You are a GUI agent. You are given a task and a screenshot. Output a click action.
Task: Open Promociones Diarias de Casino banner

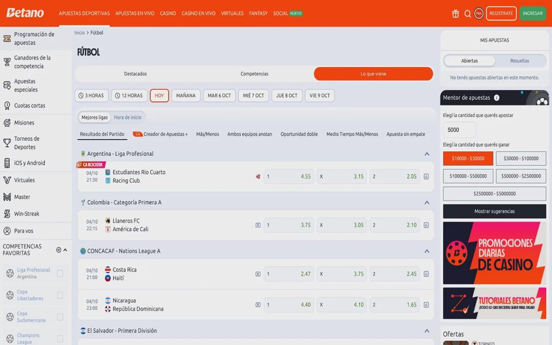pyautogui.click(x=494, y=253)
